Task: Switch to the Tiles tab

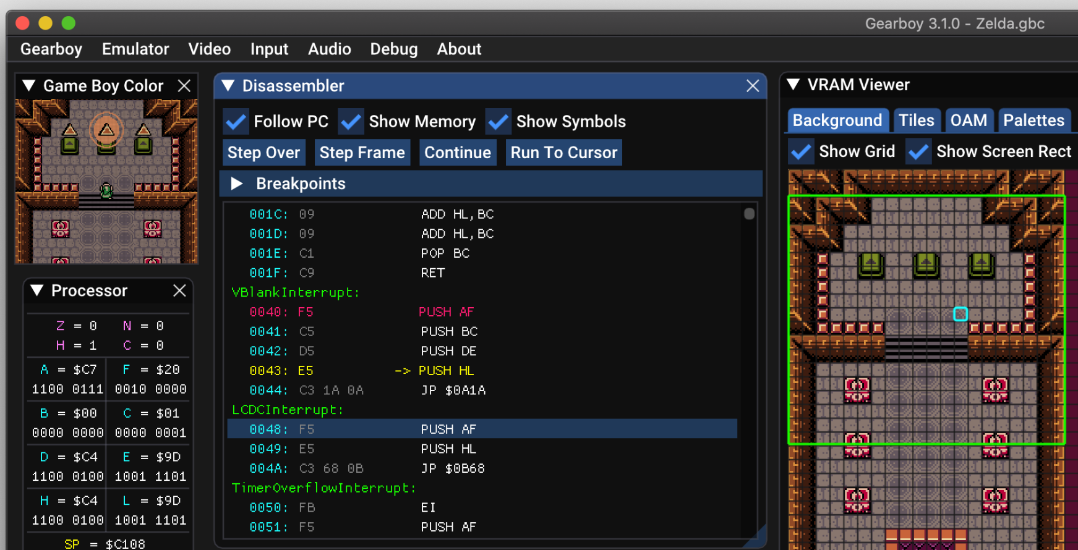Action: pos(916,121)
